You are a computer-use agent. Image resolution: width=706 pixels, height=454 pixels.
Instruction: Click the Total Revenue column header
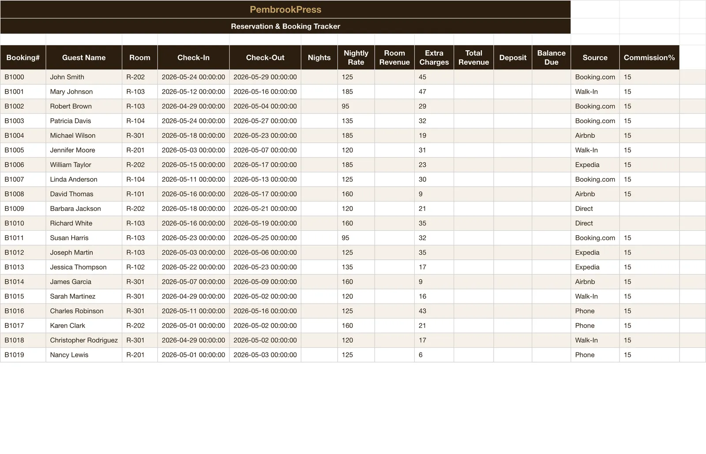[473, 57]
